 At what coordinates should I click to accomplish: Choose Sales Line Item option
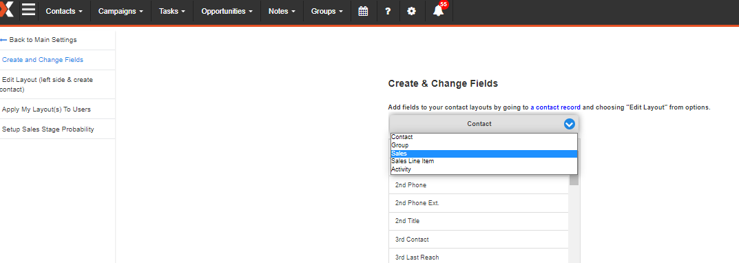click(484, 161)
